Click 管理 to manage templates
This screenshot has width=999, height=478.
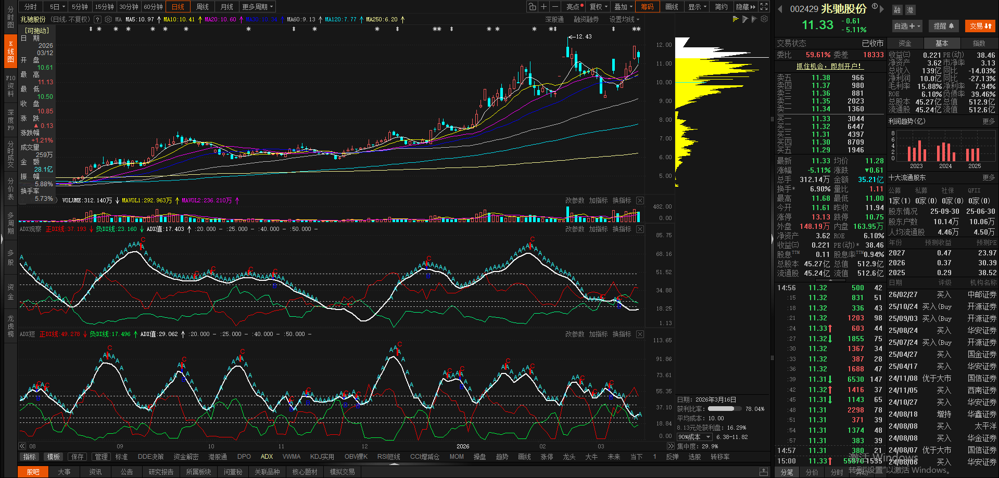coord(101,457)
